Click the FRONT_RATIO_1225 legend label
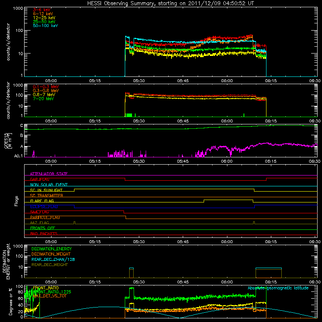Screen dimensions: 322x322 coord(52,292)
